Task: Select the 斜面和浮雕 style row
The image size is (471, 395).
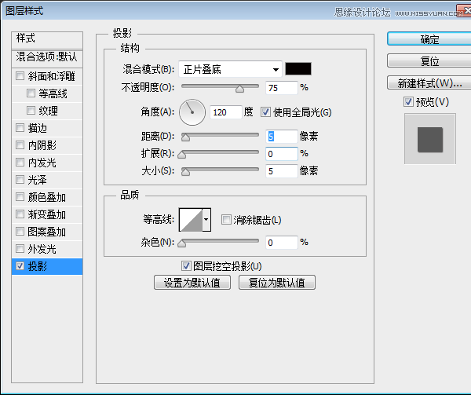Action: coord(47,76)
